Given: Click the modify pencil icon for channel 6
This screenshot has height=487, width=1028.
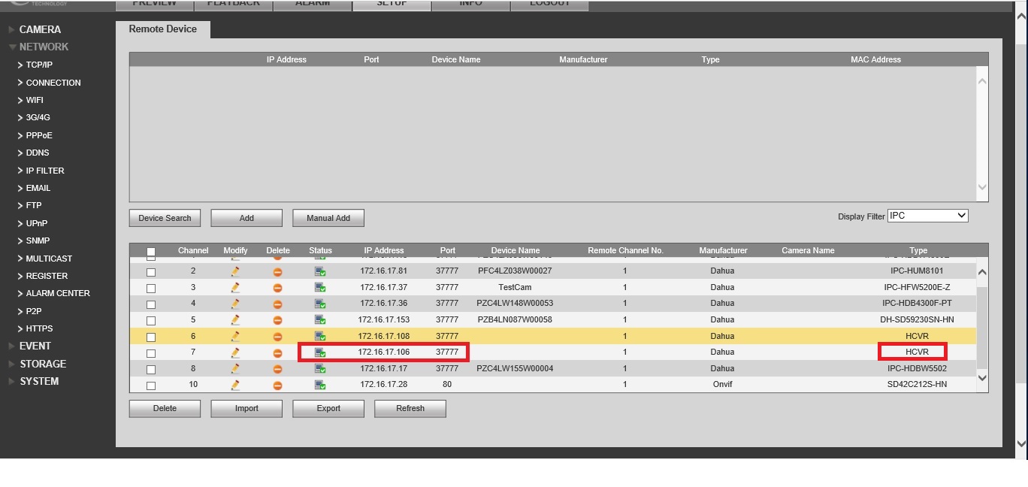Looking at the screenshot, I should 235,337.
